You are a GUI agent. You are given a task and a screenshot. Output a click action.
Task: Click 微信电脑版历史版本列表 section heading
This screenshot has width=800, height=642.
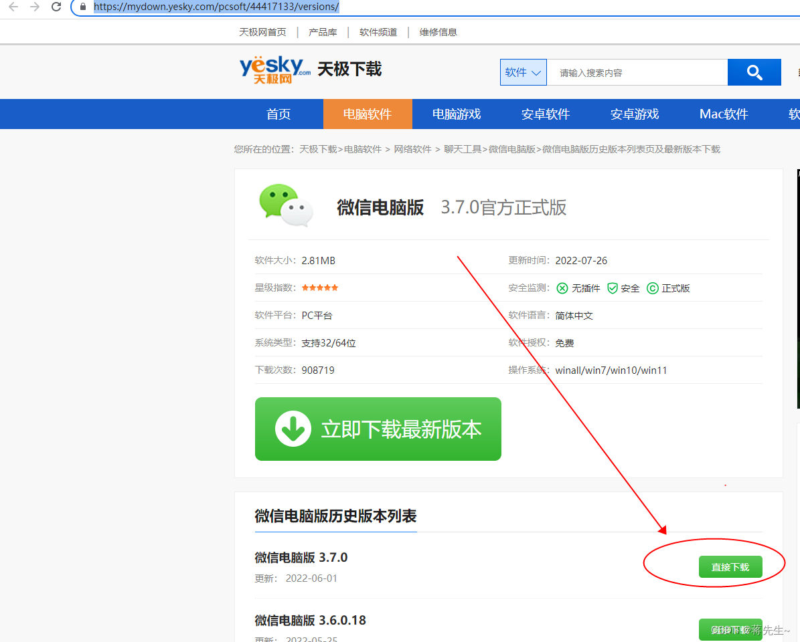pyautogui.click(x=335, y=516)
